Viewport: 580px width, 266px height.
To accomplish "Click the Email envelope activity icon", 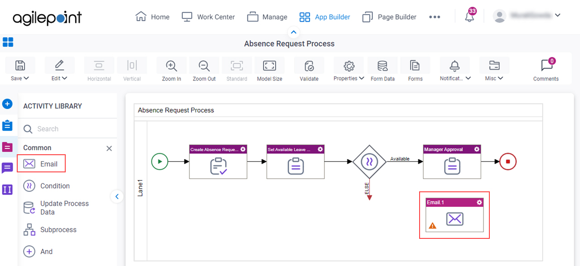I will [x=29, y=164].
